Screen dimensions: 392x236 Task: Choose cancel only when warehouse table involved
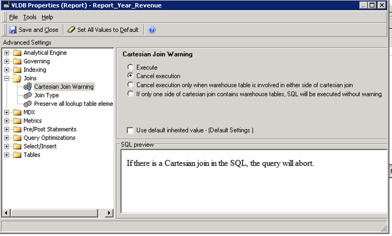[130, 85]
